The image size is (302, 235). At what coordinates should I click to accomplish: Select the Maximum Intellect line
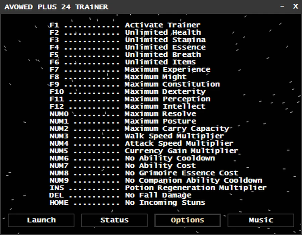(x=128, y=106)
